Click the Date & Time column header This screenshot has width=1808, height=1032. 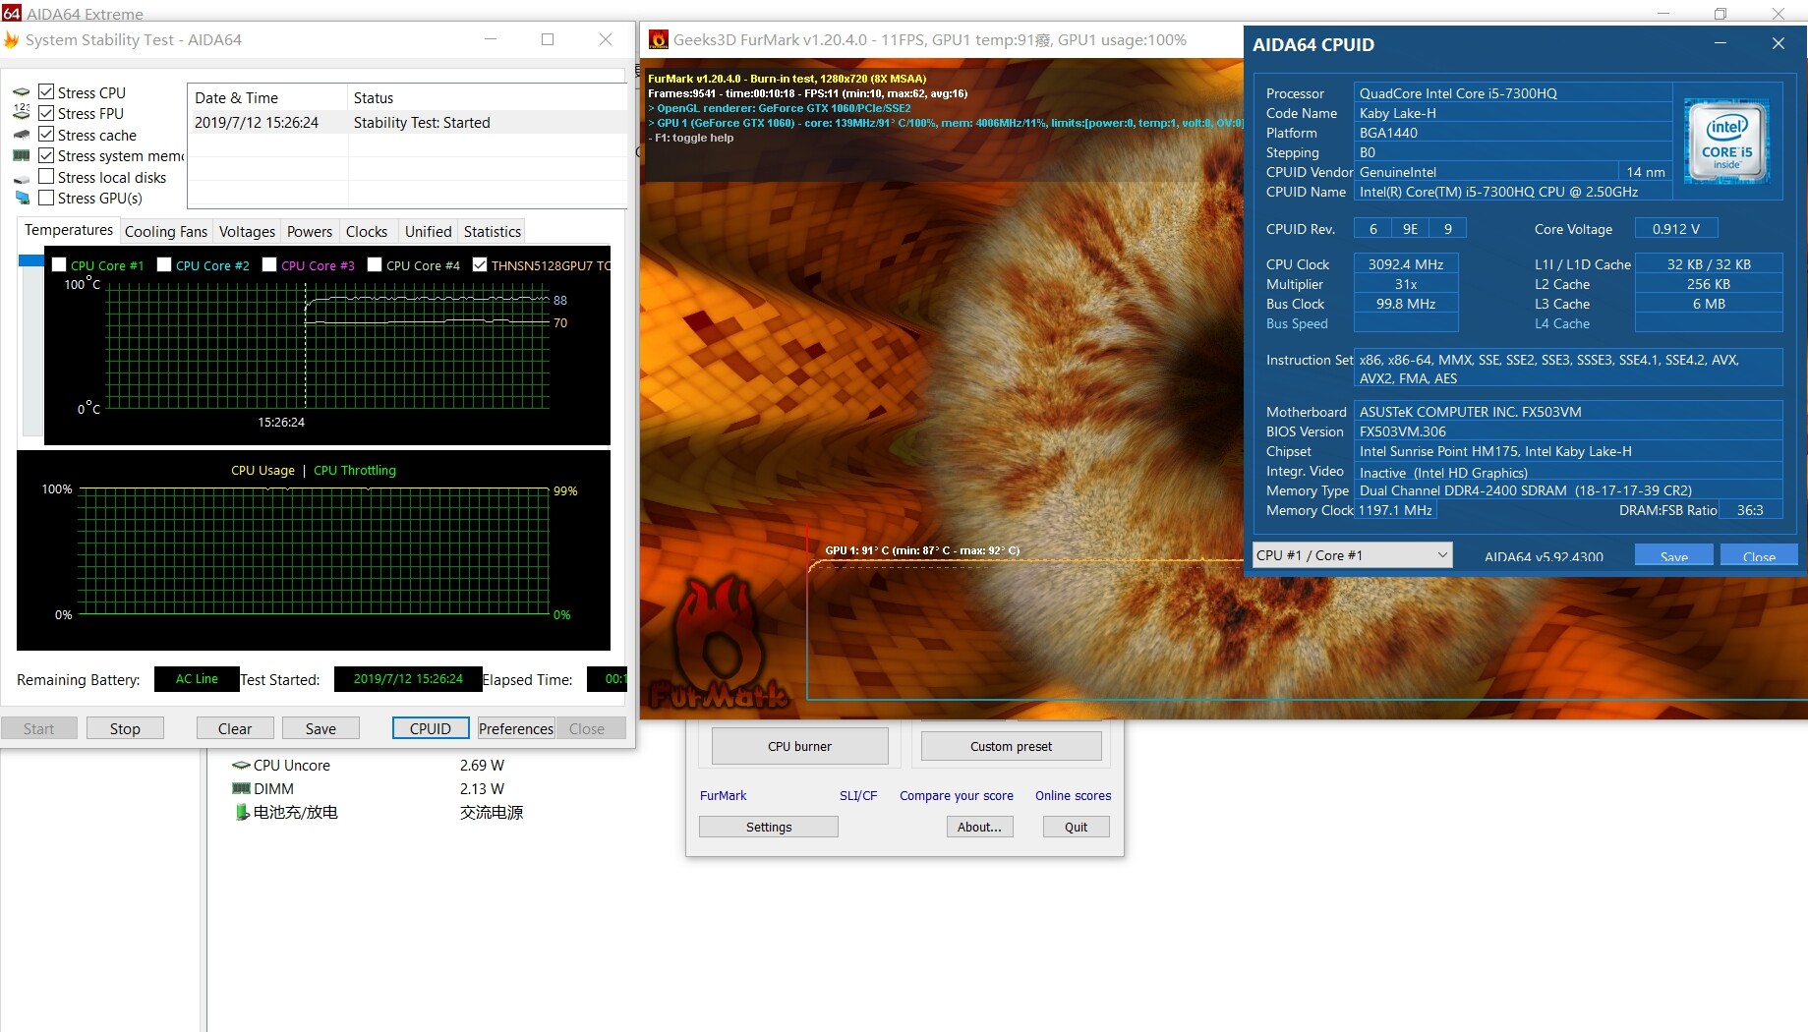coord(266,97)
